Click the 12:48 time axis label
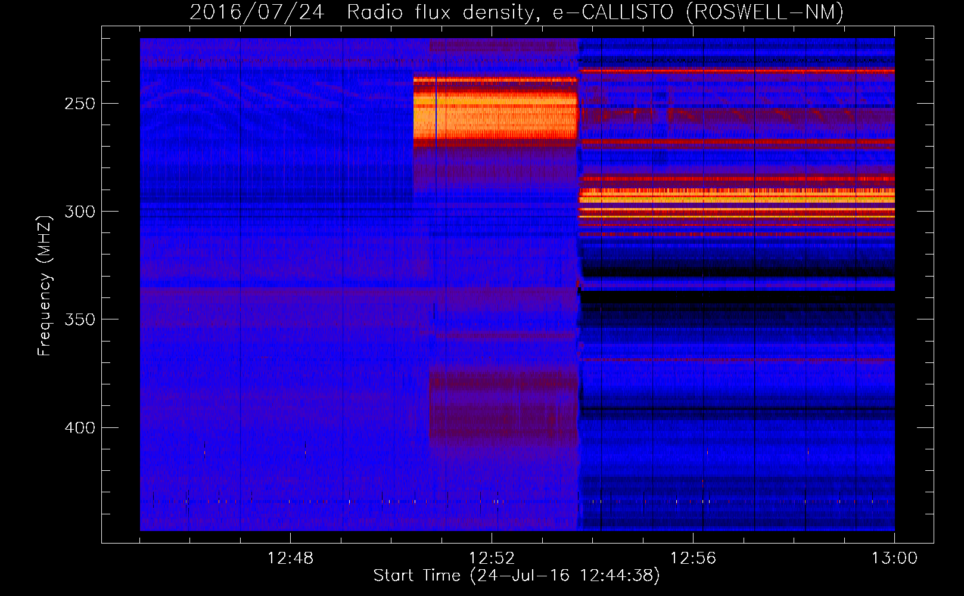The image size is (964, 596). [290, 558]
